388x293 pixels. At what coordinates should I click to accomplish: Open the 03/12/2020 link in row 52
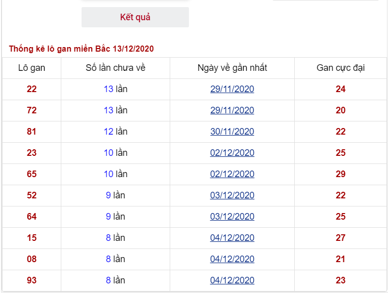point(232,195)
